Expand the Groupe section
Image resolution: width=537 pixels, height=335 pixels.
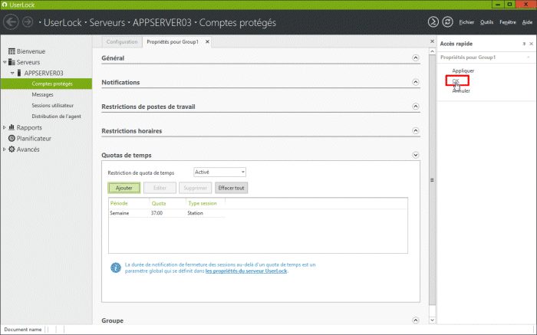416,320
